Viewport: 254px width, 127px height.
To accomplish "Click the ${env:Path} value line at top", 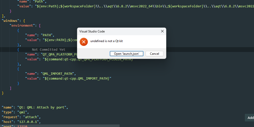I will coord(144,6).
